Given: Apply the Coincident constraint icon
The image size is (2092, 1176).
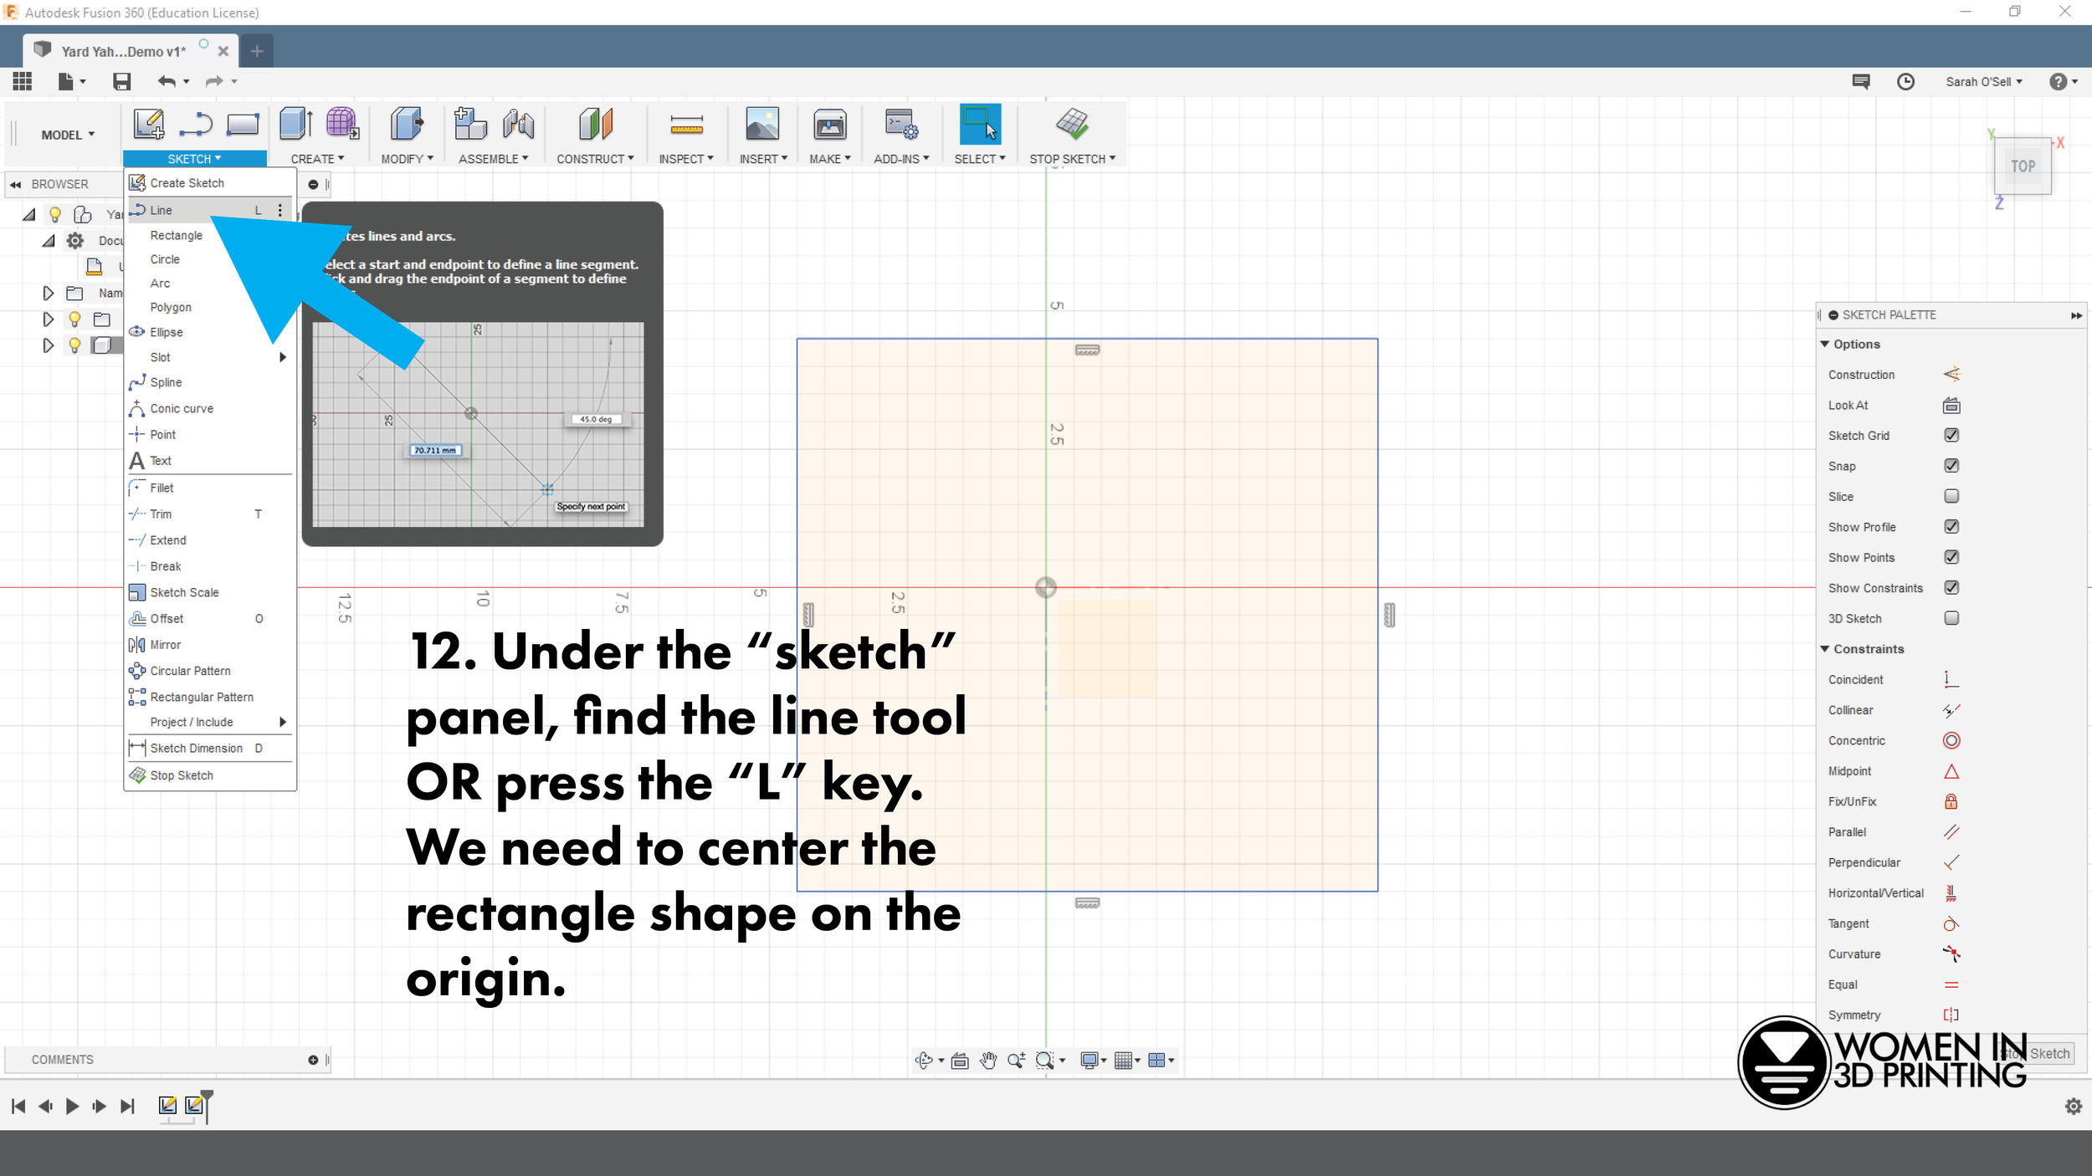Looking at the screenshot, I should click(1951, 679).
